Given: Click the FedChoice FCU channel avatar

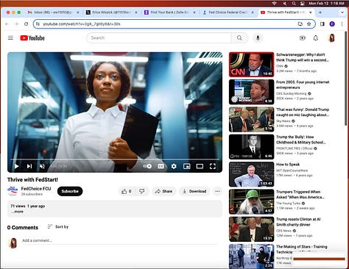Looking at the screenshot, I should click(13, 191).
